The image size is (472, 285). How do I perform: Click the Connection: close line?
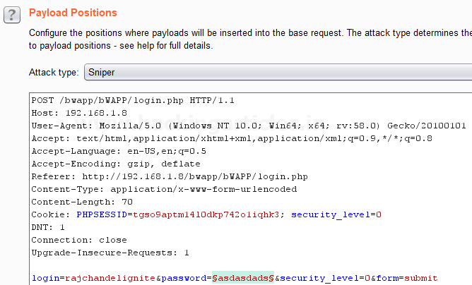pos(79,240)
